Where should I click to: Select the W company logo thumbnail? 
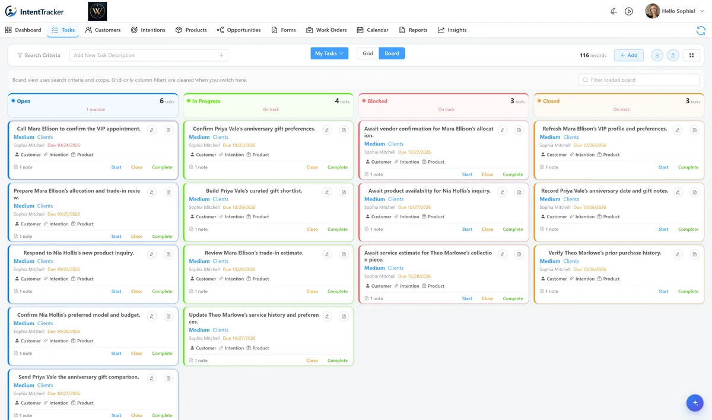tap(97, 11)
